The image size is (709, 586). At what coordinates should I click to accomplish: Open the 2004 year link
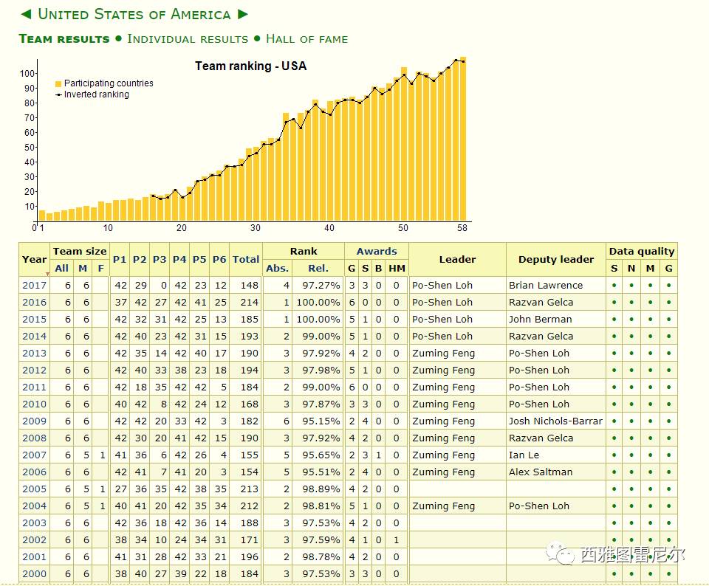pyautogui.click(x=35, y=506)
